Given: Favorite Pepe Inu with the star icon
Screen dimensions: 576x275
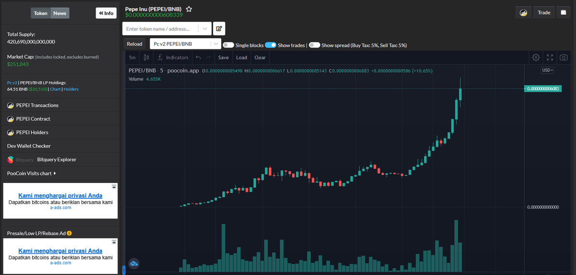Looking at the screenshot, I should (189, 9).
